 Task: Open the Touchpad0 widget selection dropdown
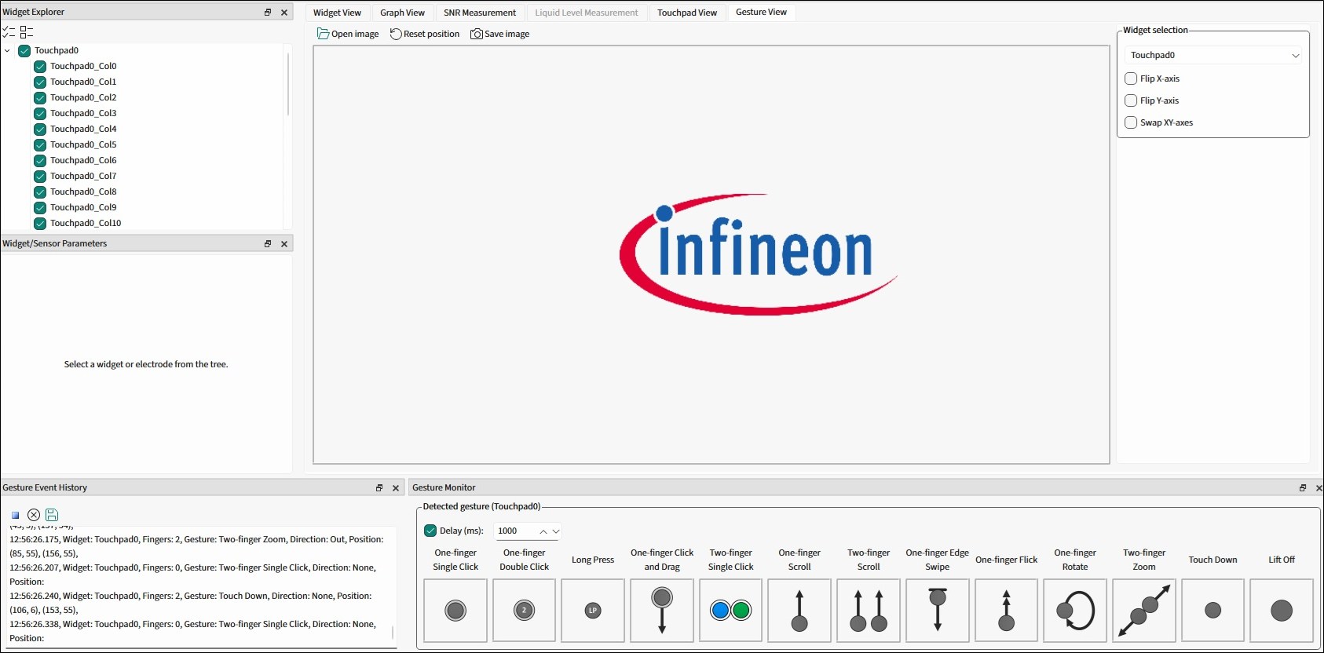point(1213,55)
